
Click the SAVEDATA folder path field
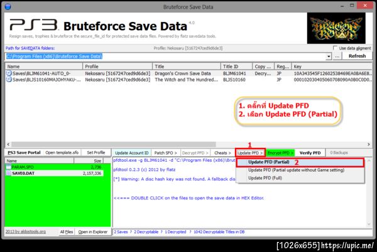click(165, 56)
